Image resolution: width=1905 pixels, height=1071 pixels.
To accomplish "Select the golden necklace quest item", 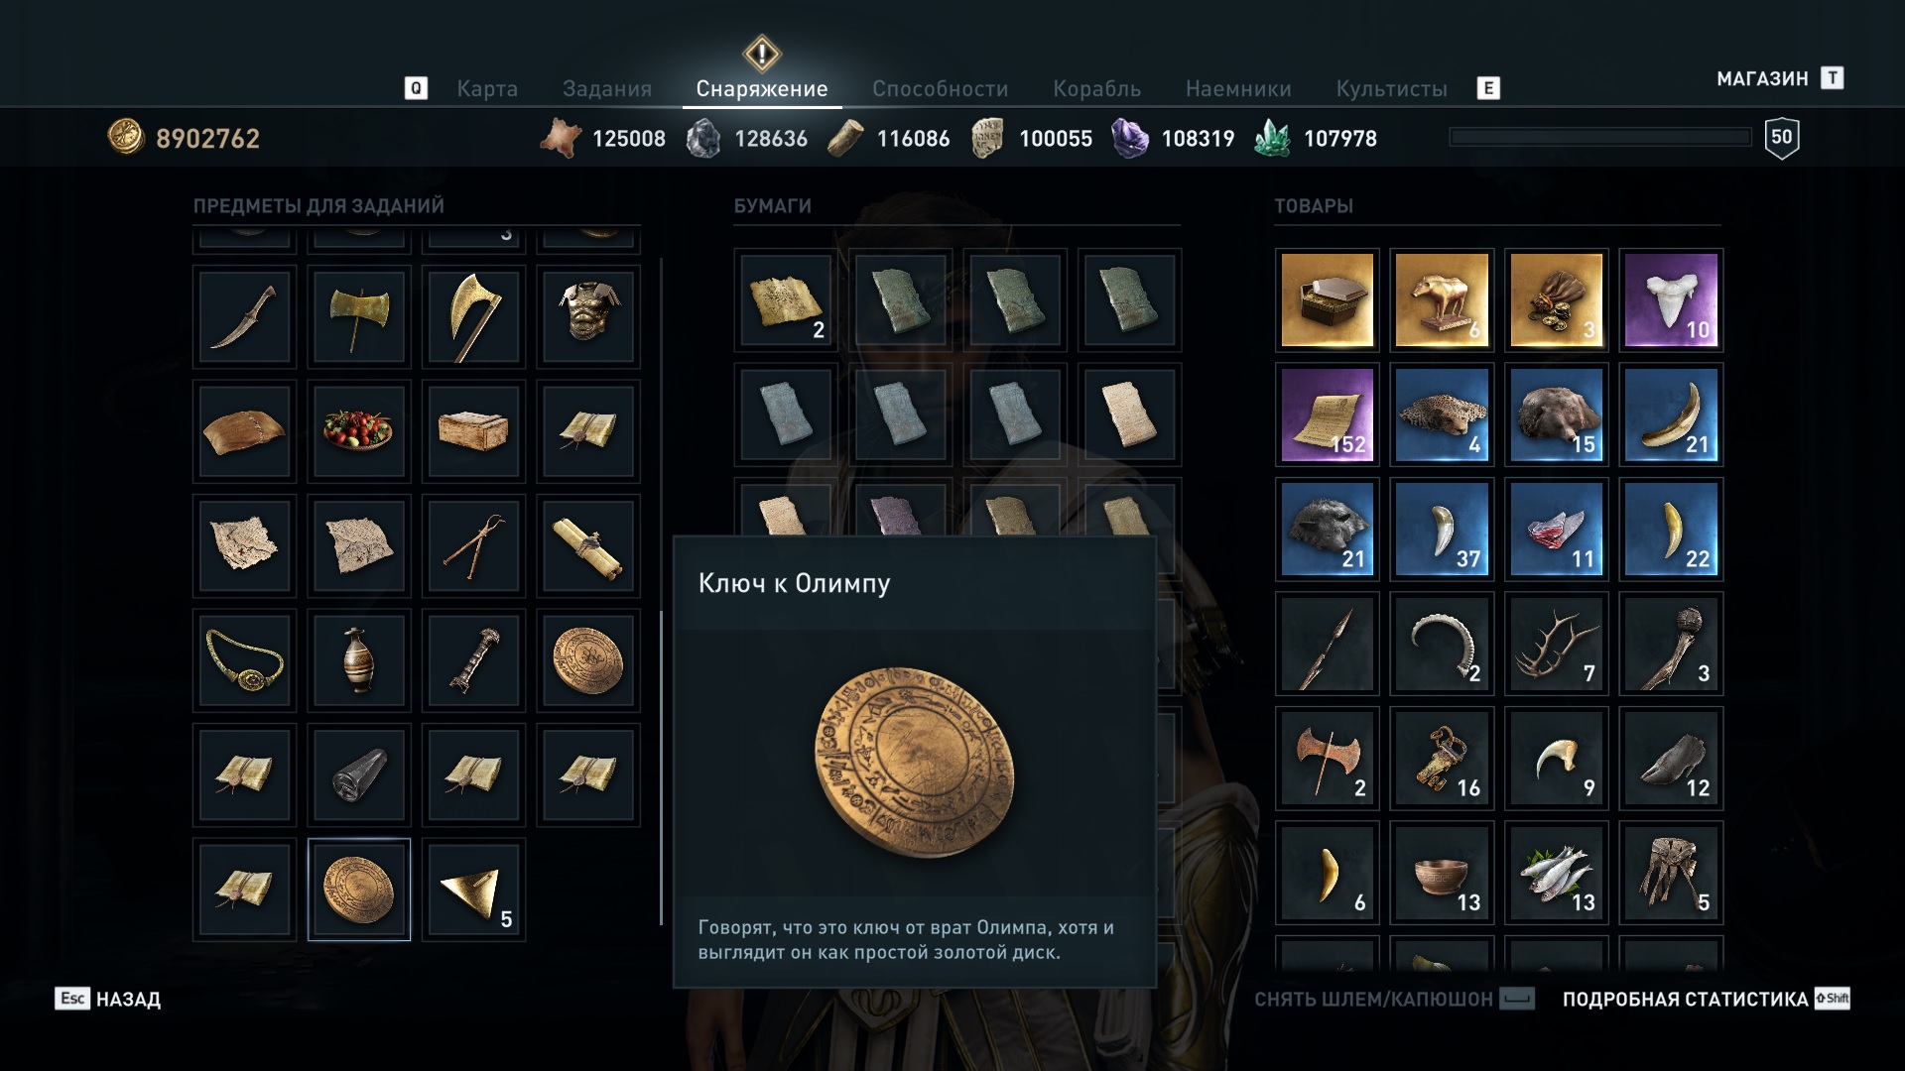I will [244, 659].
